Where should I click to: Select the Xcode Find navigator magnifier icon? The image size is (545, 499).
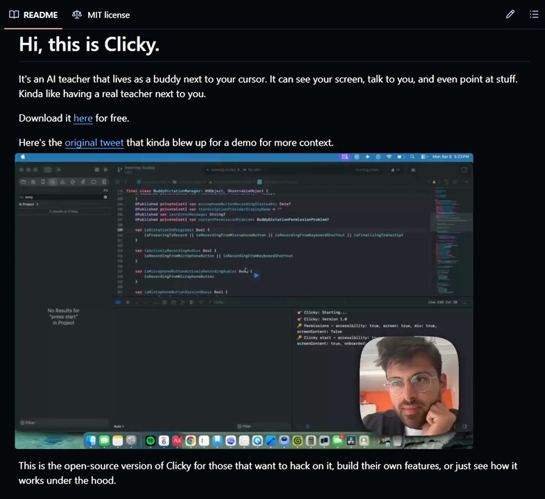53,182
